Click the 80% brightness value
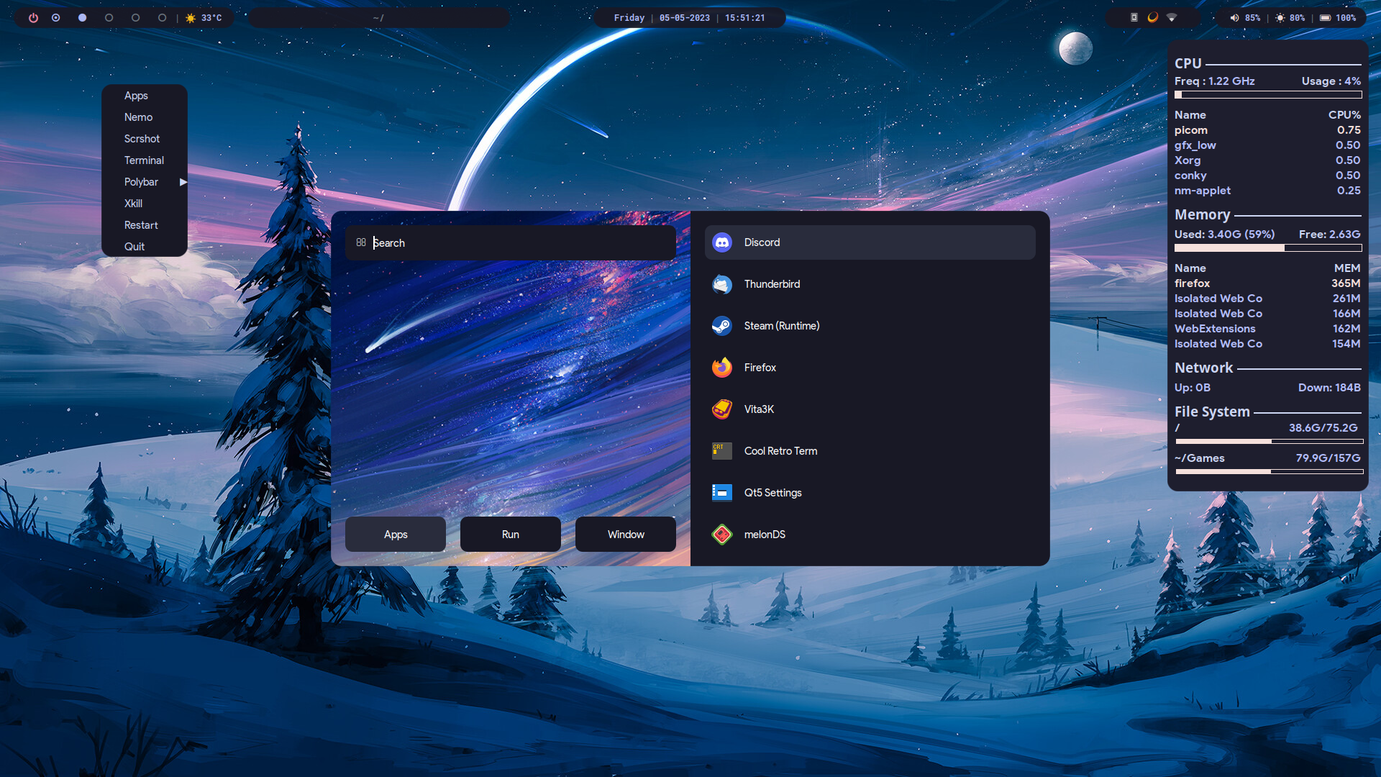Image resolution: width=1381 pixels, height=777 pixels. click(1298, 18)
